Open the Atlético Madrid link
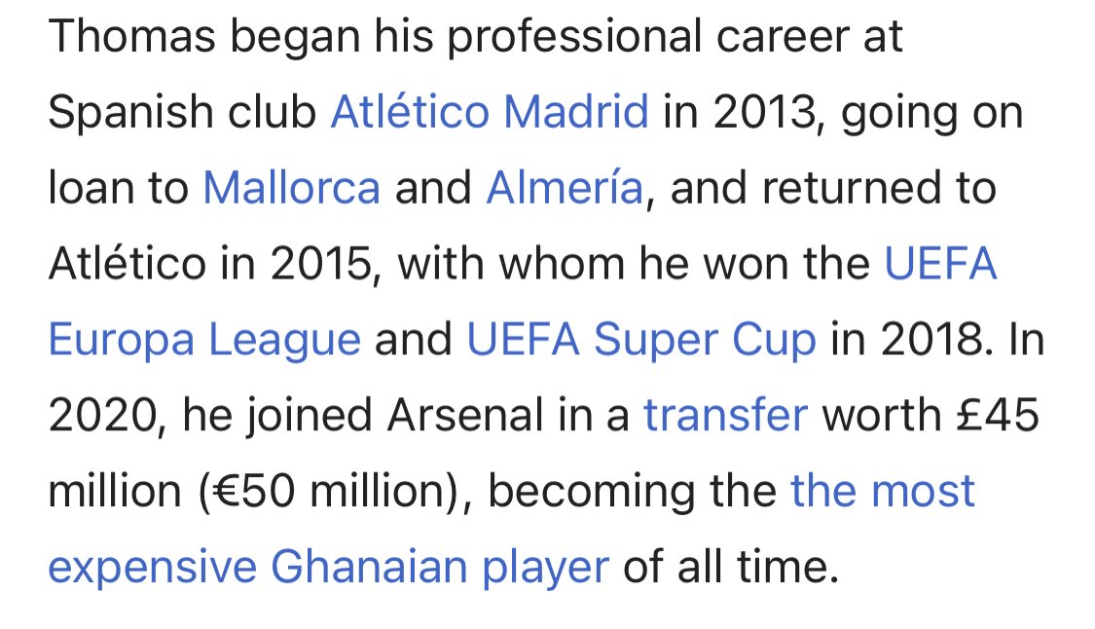Image resolution: width=1095 pixels, height=629 pixels. [490, 112]
